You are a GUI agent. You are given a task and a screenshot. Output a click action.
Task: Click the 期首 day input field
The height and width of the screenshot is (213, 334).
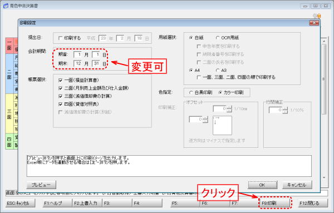[96, 55]
